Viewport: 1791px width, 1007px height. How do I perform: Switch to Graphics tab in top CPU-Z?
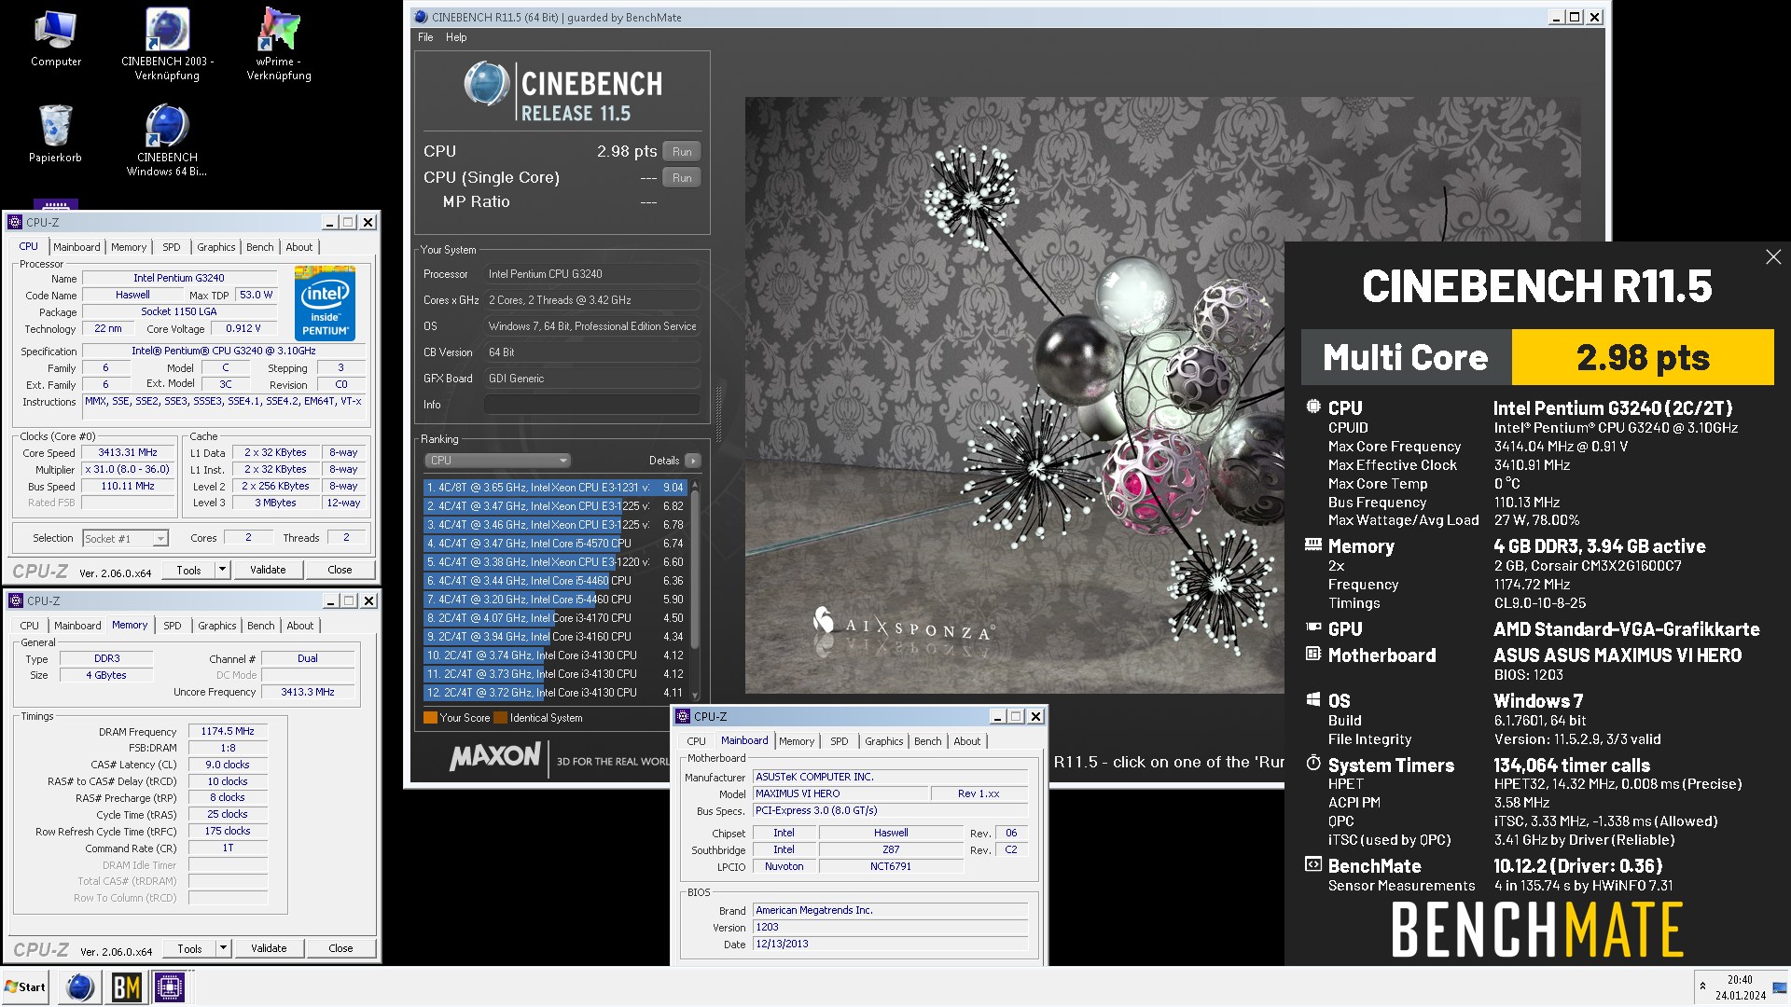point(215,247)
